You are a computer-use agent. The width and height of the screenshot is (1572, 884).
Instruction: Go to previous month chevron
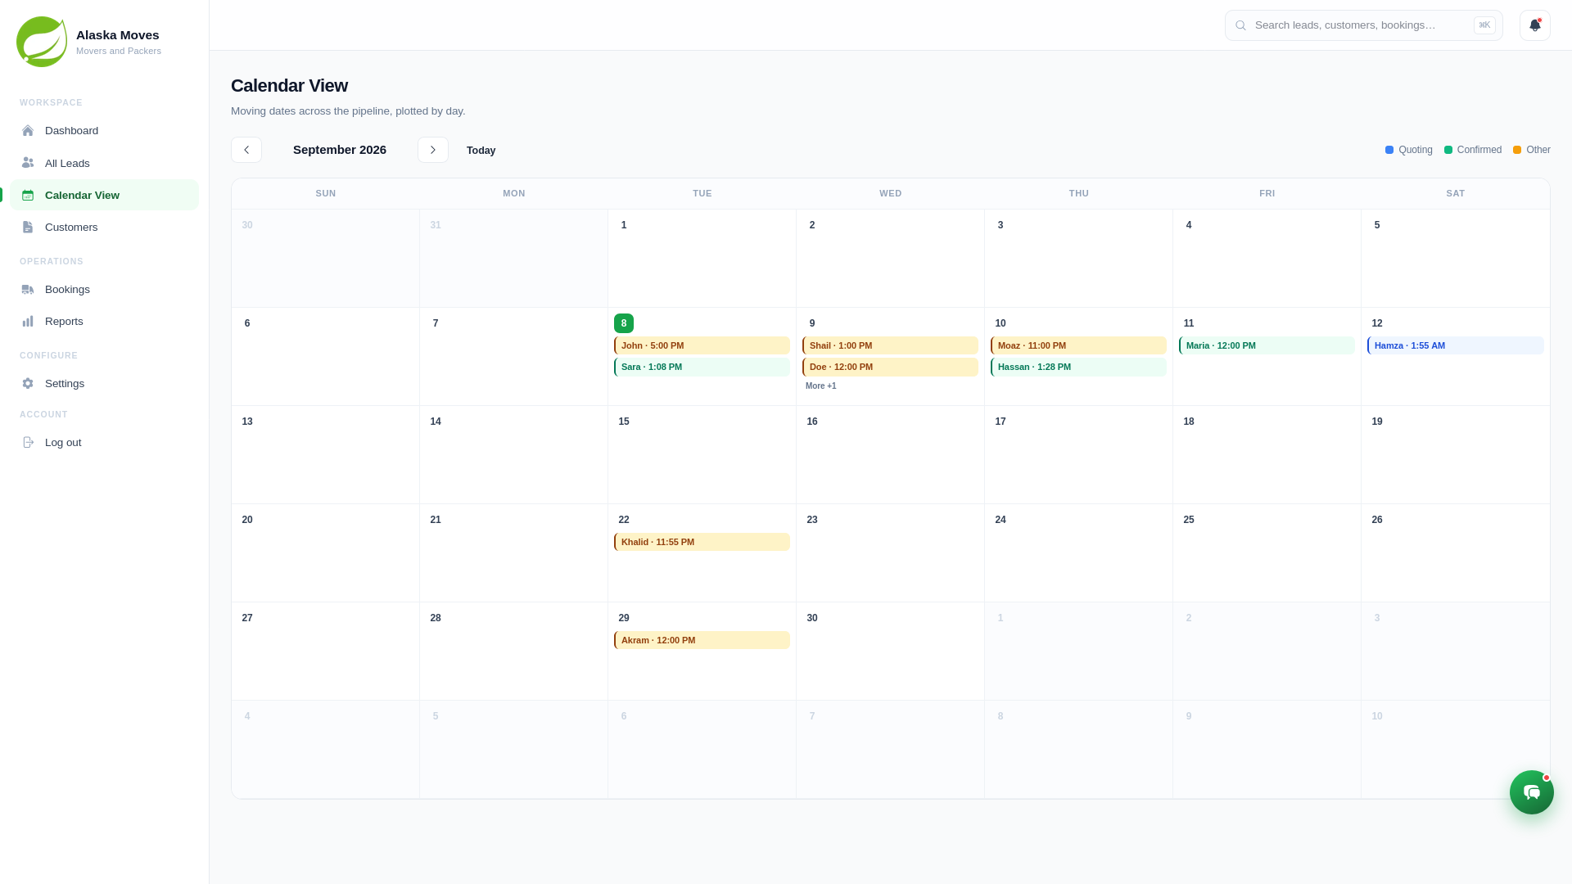tap(246, 150)
